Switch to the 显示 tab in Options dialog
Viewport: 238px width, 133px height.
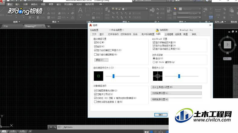pos(102,34)
